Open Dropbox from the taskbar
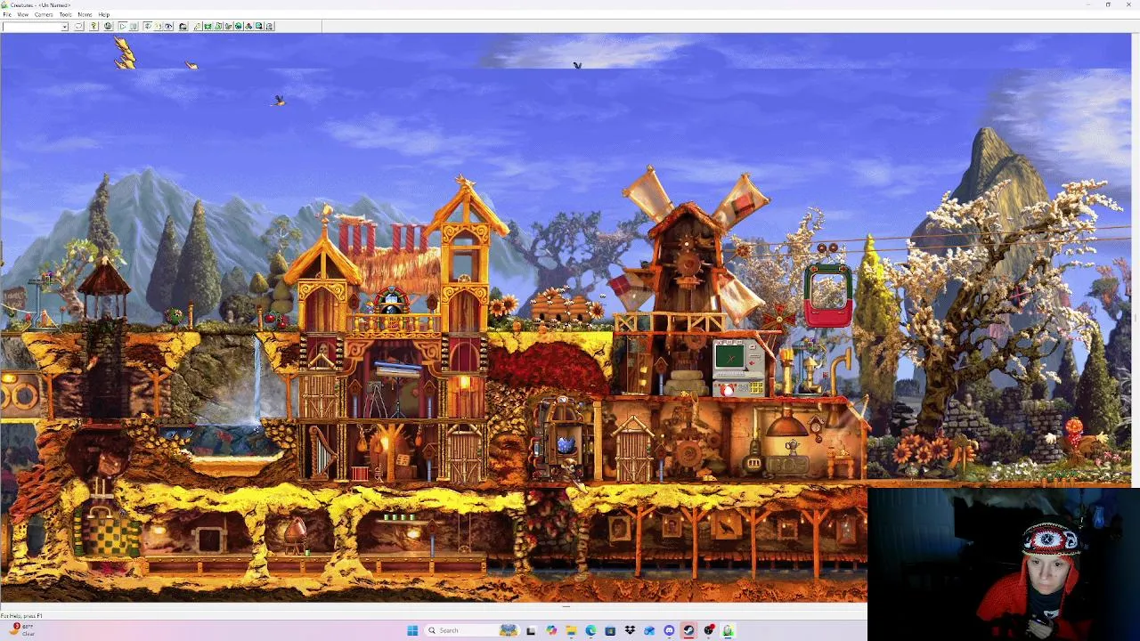This screenshot has width=1140, height=641. (x=630, y=630)
